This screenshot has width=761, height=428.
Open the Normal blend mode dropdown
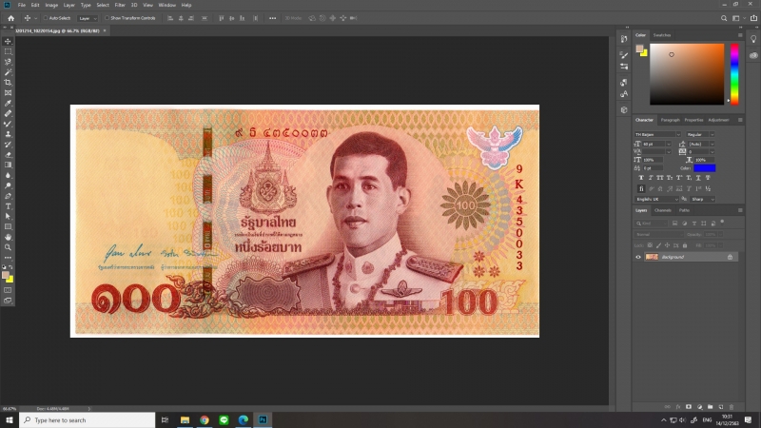[x=659, y=234]
